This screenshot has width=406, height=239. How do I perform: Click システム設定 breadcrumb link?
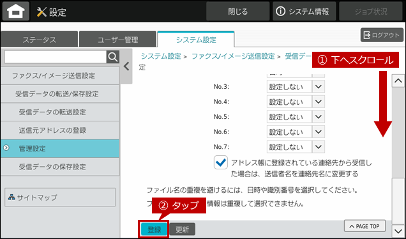(161, 56)
